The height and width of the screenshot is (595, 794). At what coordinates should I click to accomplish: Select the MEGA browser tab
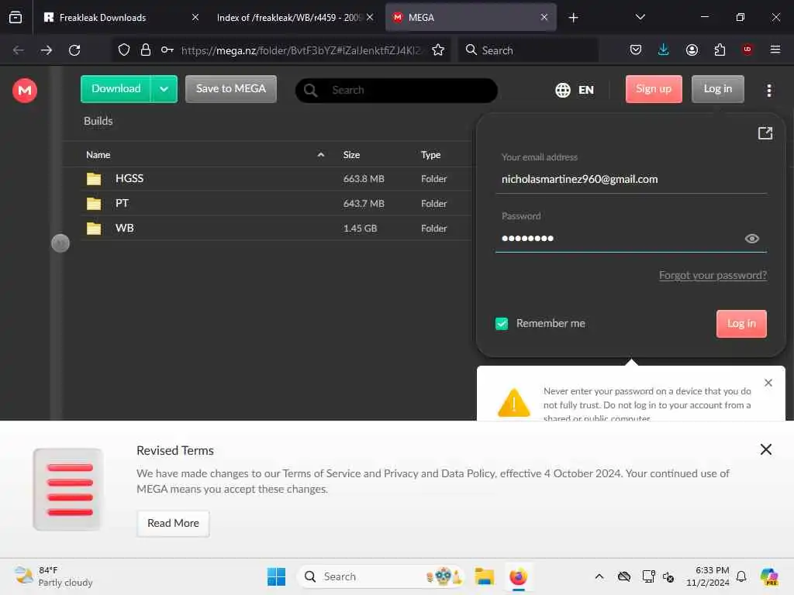pos(471,17)
